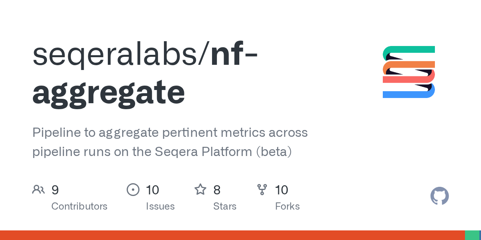Viewport: 481px width, 240px height.
Task: Click the GitHub Octocat logo
Action: point(439,196)
